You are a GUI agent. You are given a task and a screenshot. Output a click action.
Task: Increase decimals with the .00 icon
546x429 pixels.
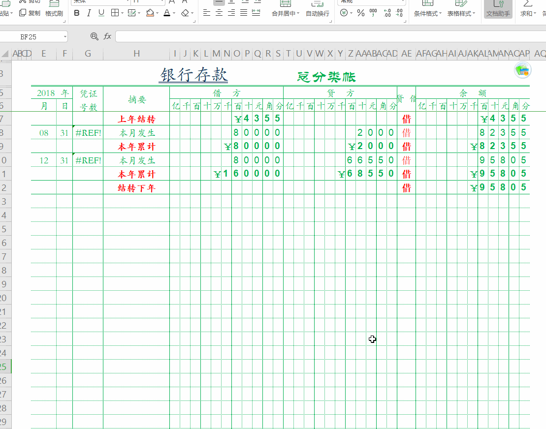point(386,13)
